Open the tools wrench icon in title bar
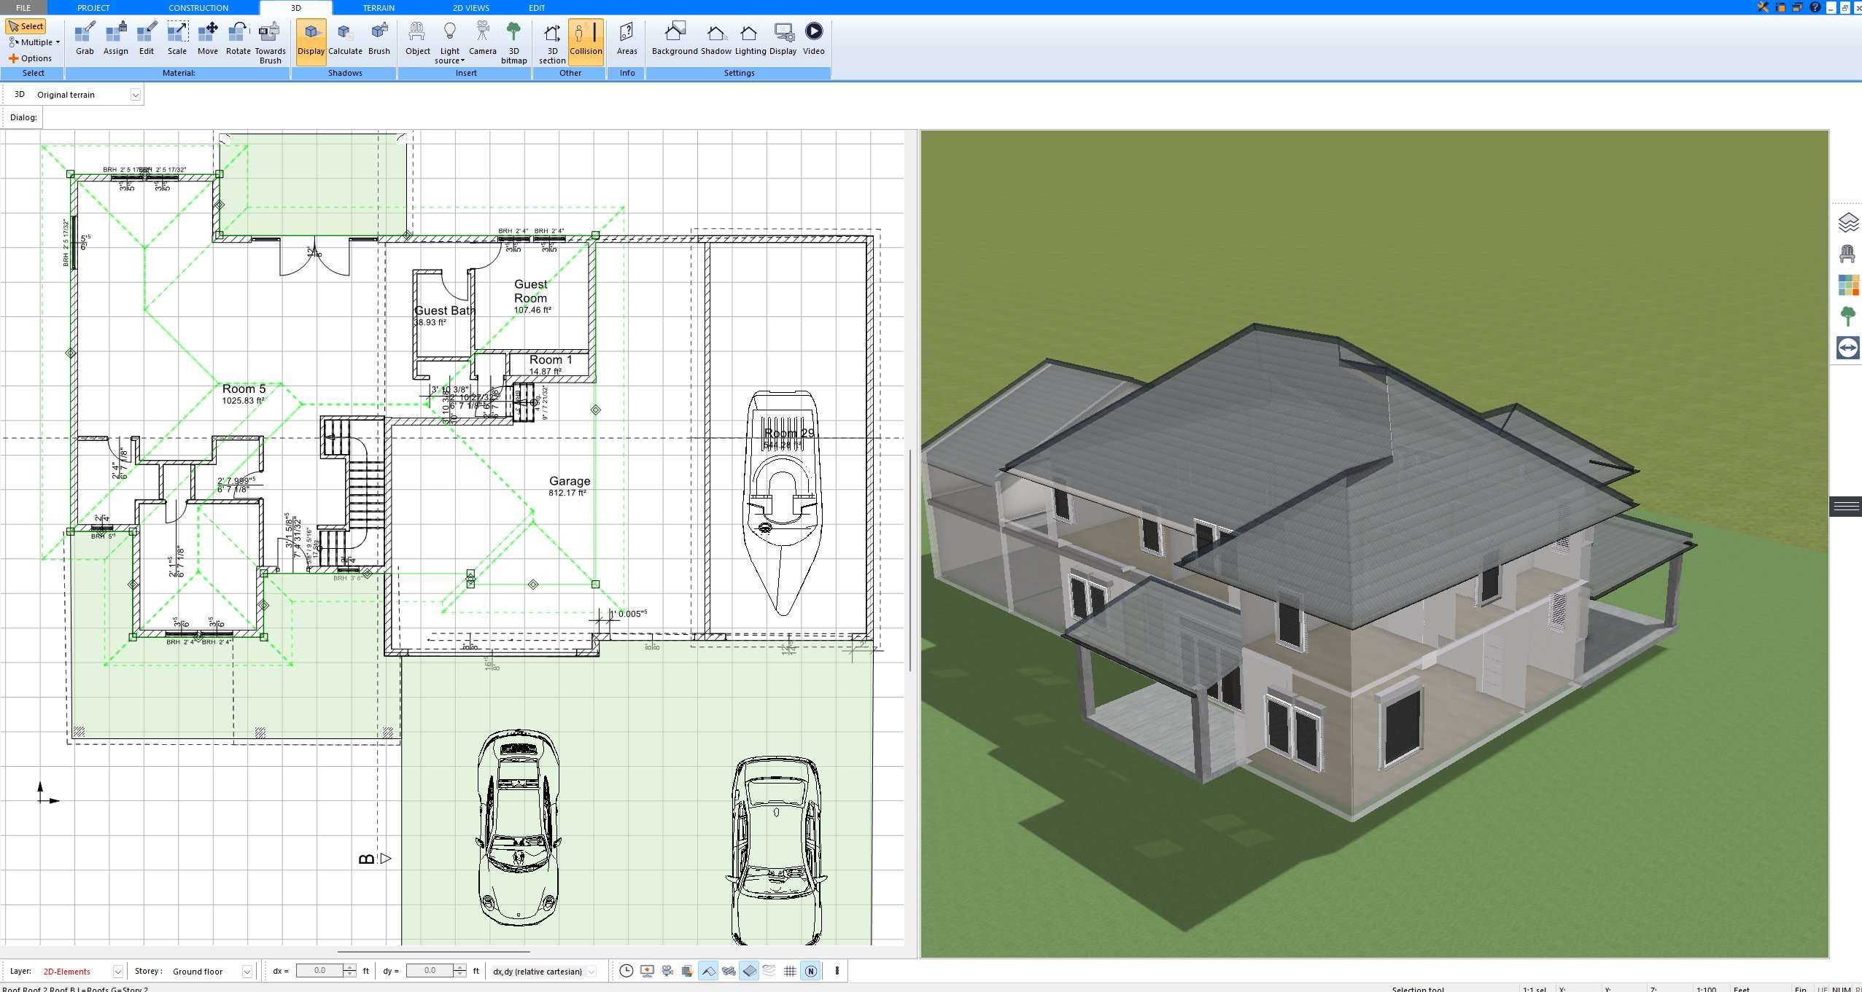The height and width of the screenshot is (992, 1862). 1763,7
